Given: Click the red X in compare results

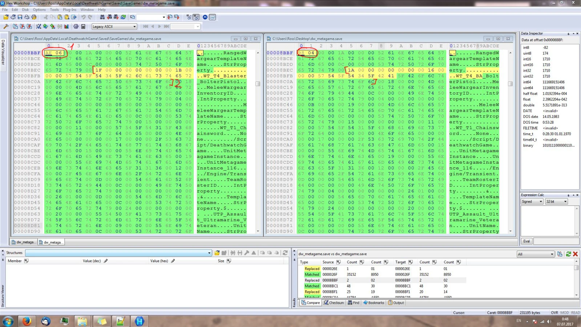Looking at the screenshot, I should click(x=576, y=254).
